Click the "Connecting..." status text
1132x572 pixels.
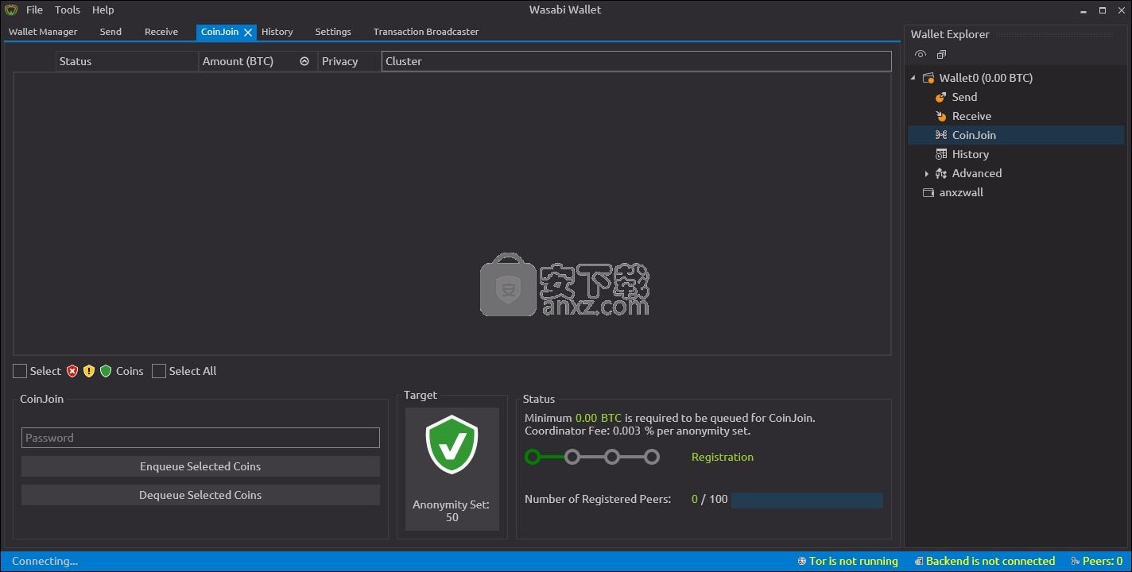(x=45, y=562)
